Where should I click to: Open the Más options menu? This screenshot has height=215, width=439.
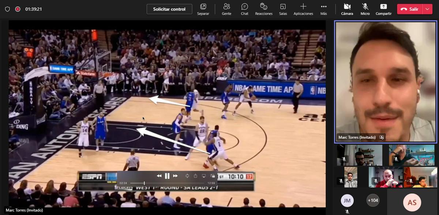coord(323,9)
